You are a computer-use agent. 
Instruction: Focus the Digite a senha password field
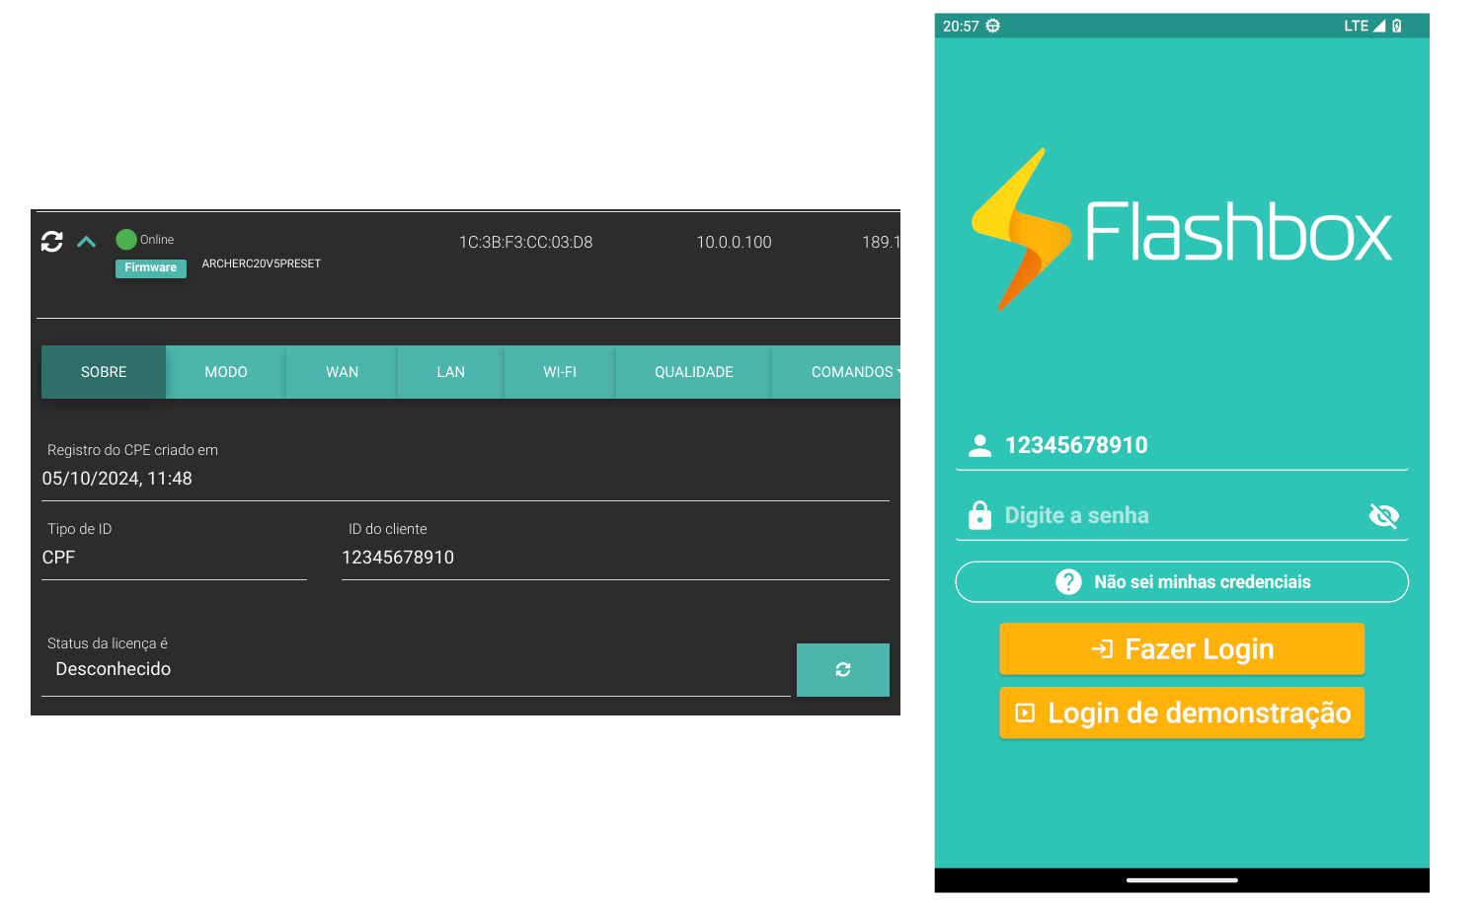(x=1182, y=515)
